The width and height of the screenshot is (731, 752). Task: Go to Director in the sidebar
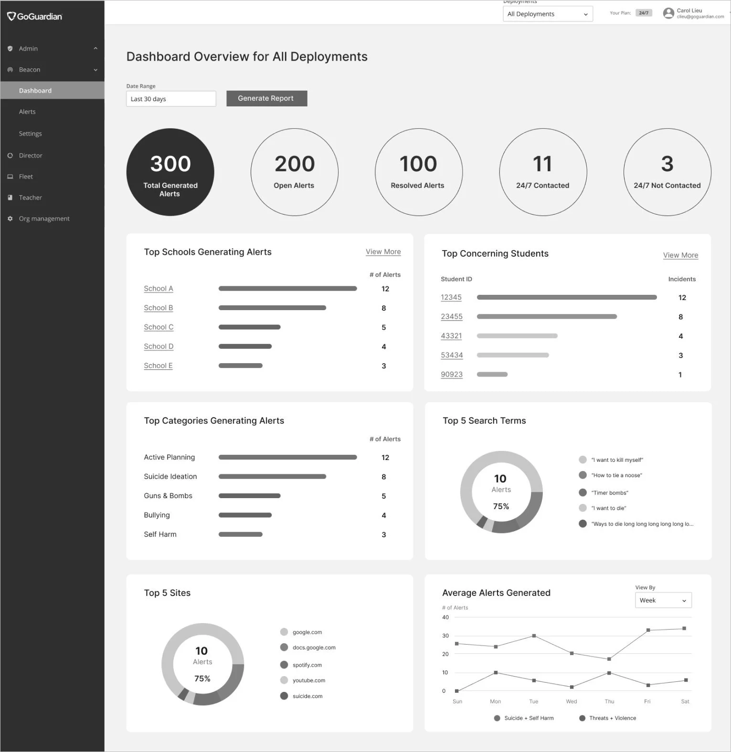coord(31,156)
